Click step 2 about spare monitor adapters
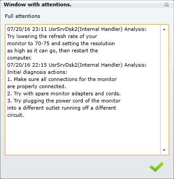Image resolution: width=174 pixels, height=179 pixels. [64, 94]
